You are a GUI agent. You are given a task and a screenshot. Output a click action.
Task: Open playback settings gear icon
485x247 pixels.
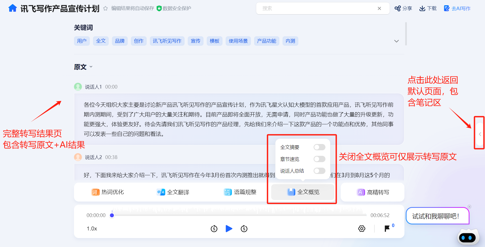362,229
